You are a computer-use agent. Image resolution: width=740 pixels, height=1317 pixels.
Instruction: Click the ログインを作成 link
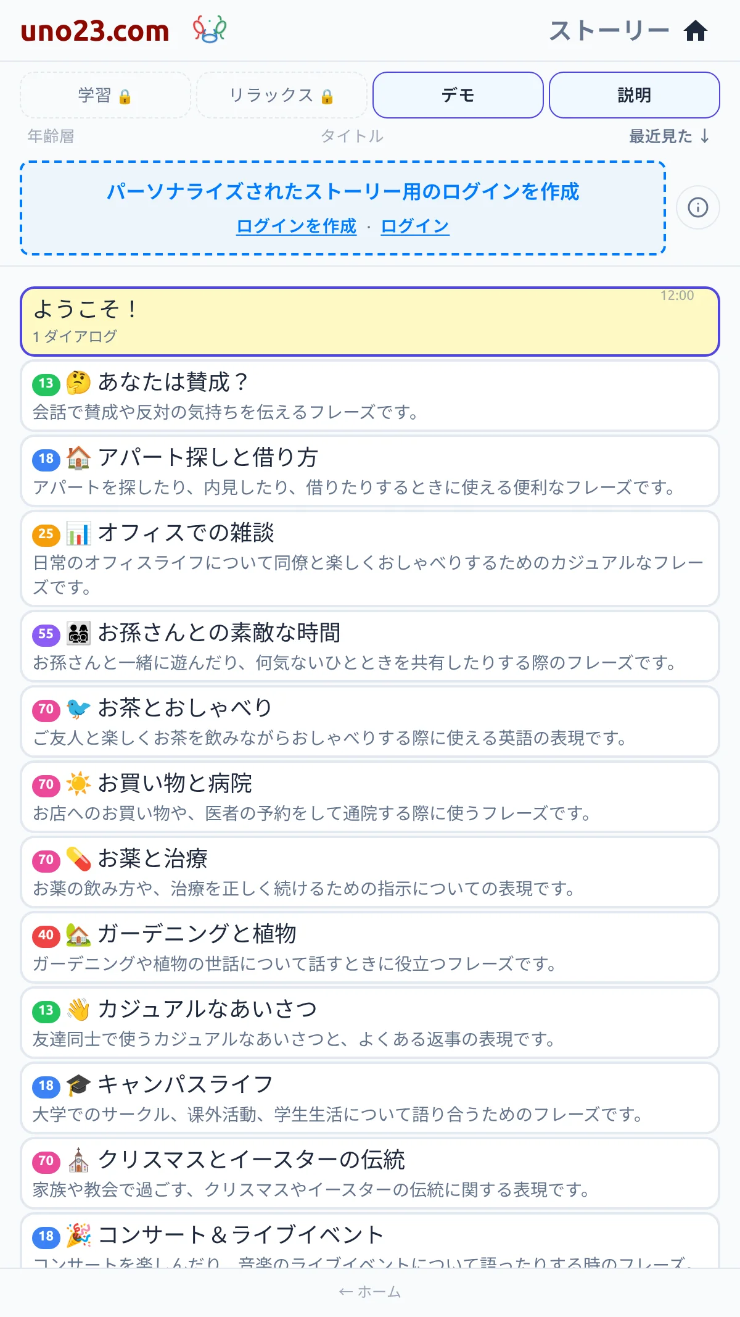[x=297, y=226]
